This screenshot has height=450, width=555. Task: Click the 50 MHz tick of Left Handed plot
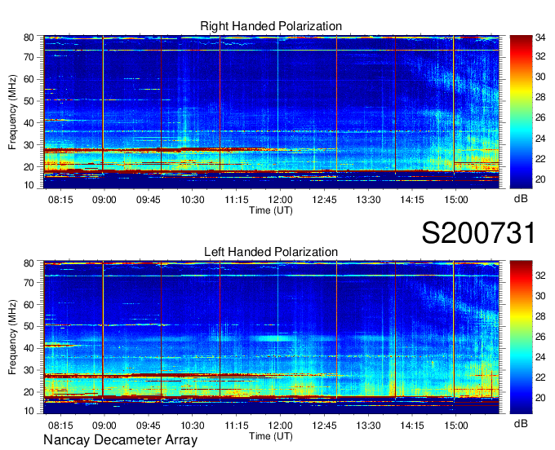pyautogui.click(x=29, y=326)
